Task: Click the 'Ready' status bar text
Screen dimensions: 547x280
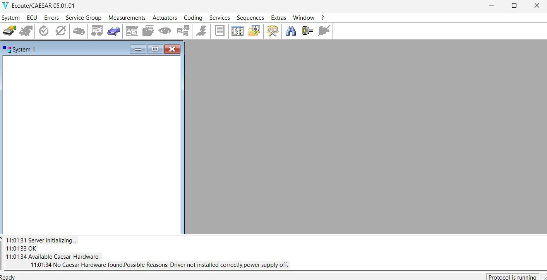Action: [7, 277]
